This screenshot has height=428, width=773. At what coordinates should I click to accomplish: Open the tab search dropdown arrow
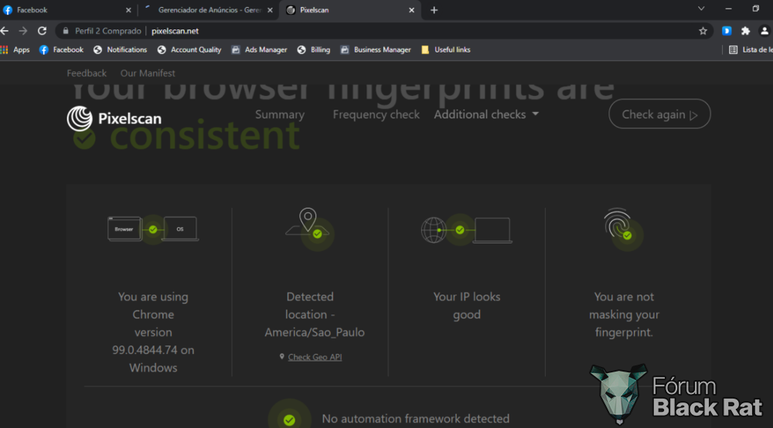[x=701, y=8]
